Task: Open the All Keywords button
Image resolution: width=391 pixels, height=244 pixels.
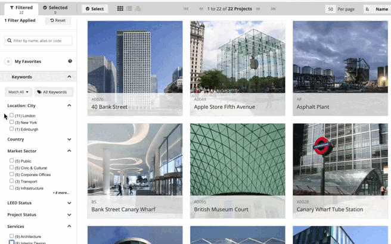Action: pos(54,92)
